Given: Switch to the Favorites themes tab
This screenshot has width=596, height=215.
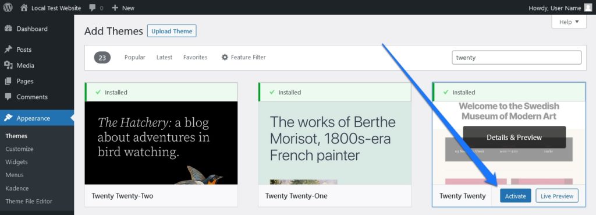Looking at the screenshot, I should [x=196, y=57].
